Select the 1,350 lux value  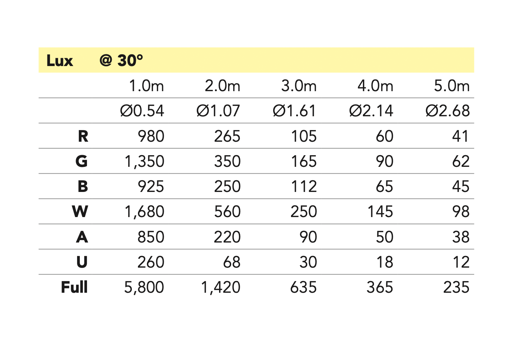[144, 161]
